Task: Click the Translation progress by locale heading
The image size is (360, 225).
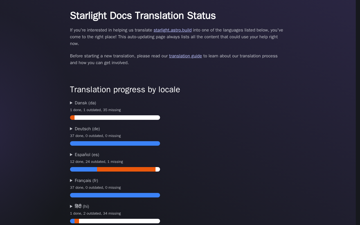Action: tap(125, 89)
